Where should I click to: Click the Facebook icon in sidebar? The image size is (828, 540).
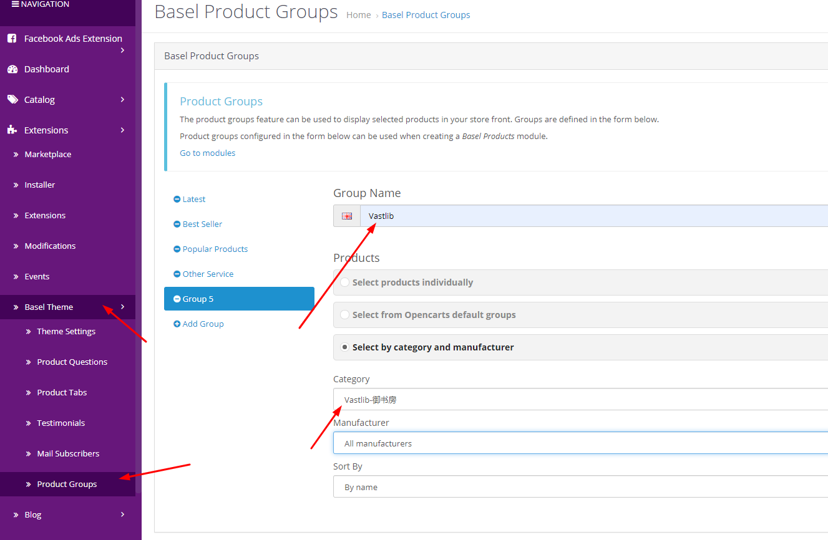point(12,39)
